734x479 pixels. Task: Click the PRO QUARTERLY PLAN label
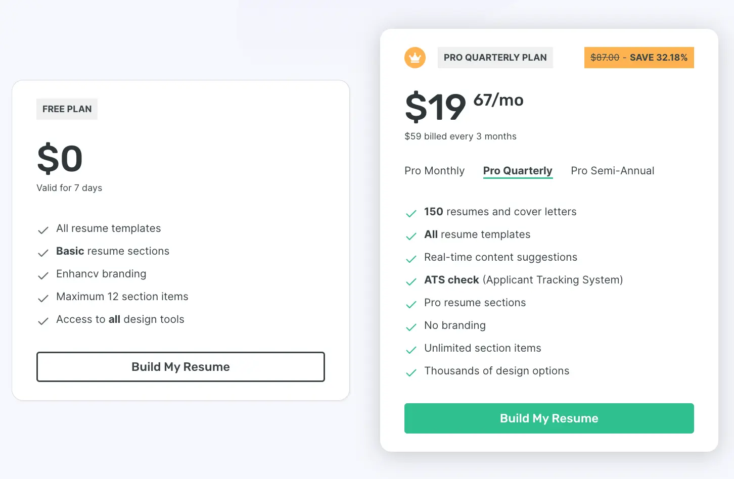pyautogui.click(x=495, y=58)
